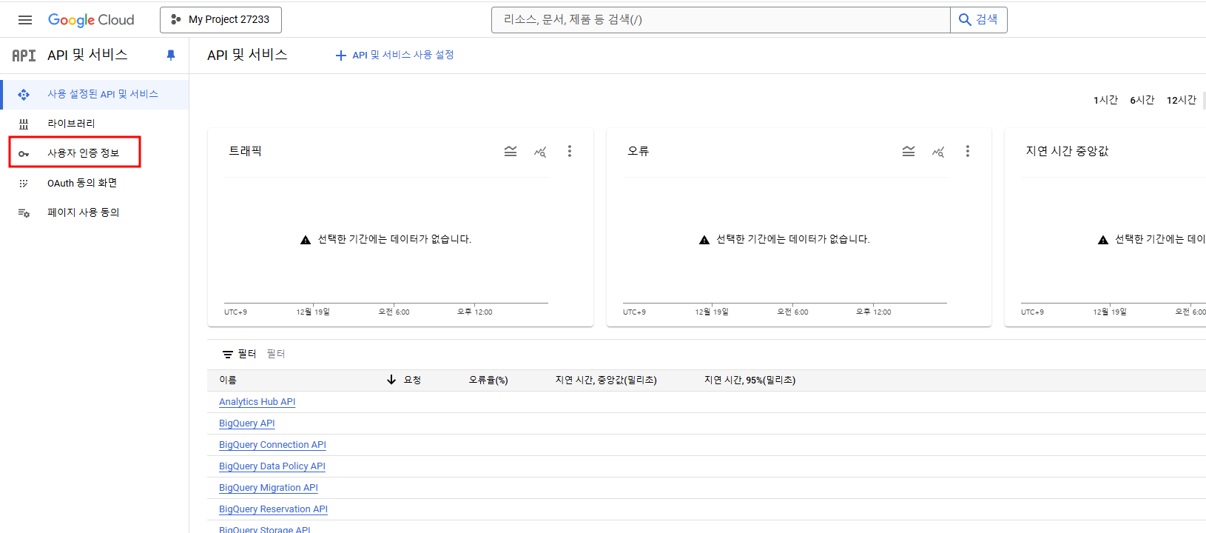Open 사용자 인증 정보 in the sidebar
The image size is (1206, 533).
(95, 153)
